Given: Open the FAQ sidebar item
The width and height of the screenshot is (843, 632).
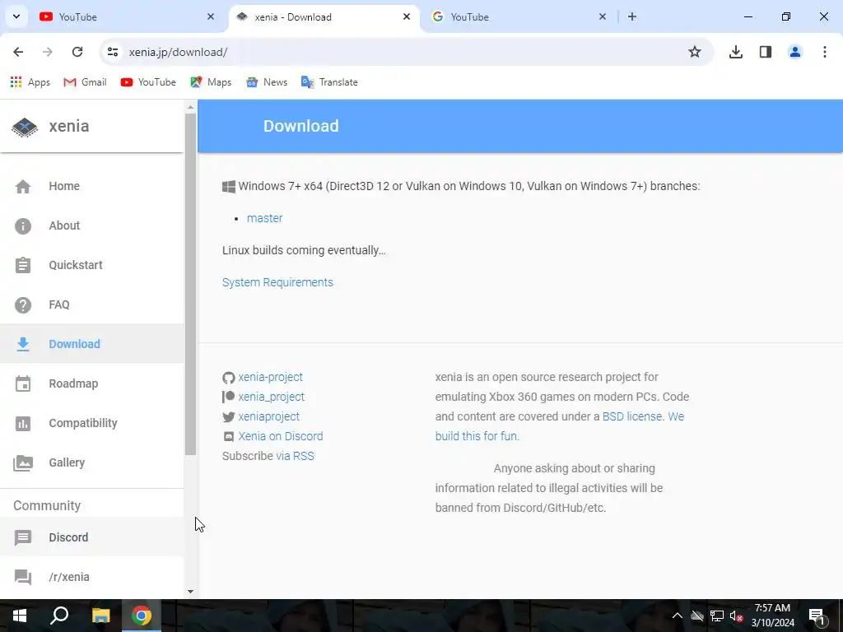Looking at the screenshot, I should (x=92, y=304).
